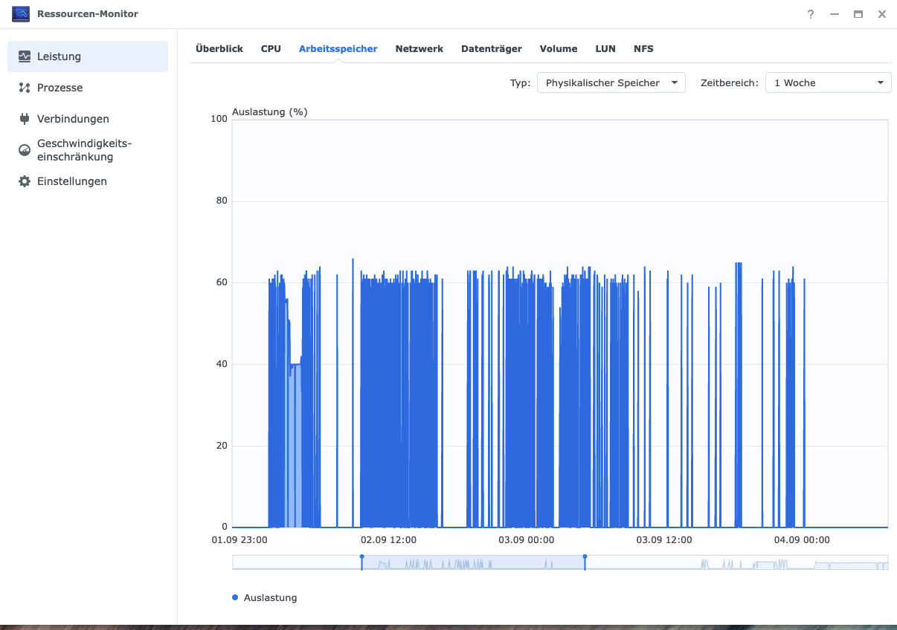Click the Auslastung legend blue dot
The height and width of the screenshot is (630, 897).
[235, 597]
